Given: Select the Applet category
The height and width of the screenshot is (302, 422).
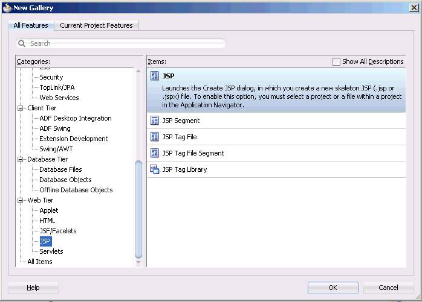Looking at the screenshot, I should 49,210.
